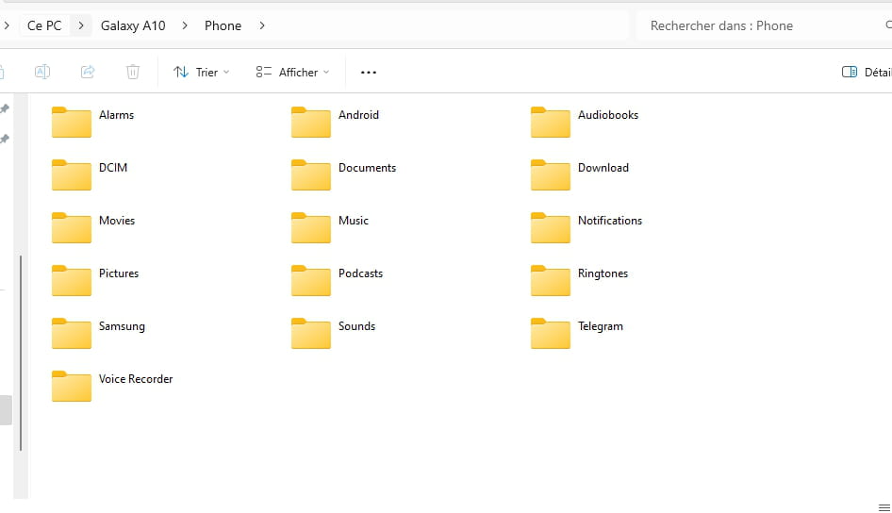Open the Music folder icon
Viewport: 892px width, 513px height.
tap(311, 228)
